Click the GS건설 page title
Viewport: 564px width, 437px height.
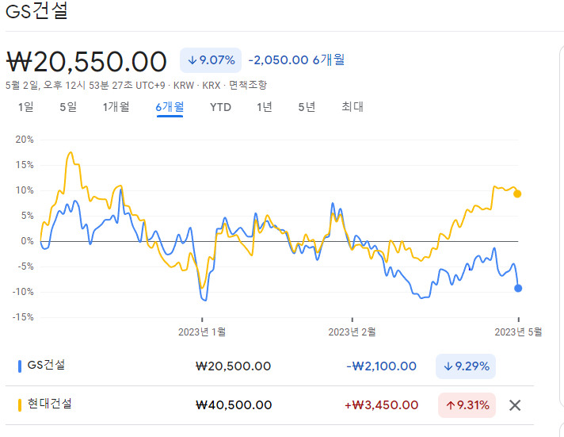click(x=36, y=11)
